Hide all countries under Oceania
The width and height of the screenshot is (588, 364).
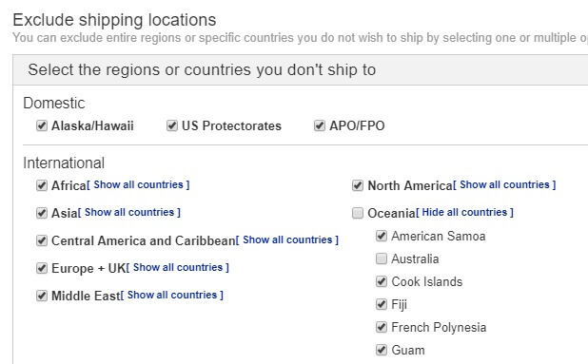click(x=464, y=212)
